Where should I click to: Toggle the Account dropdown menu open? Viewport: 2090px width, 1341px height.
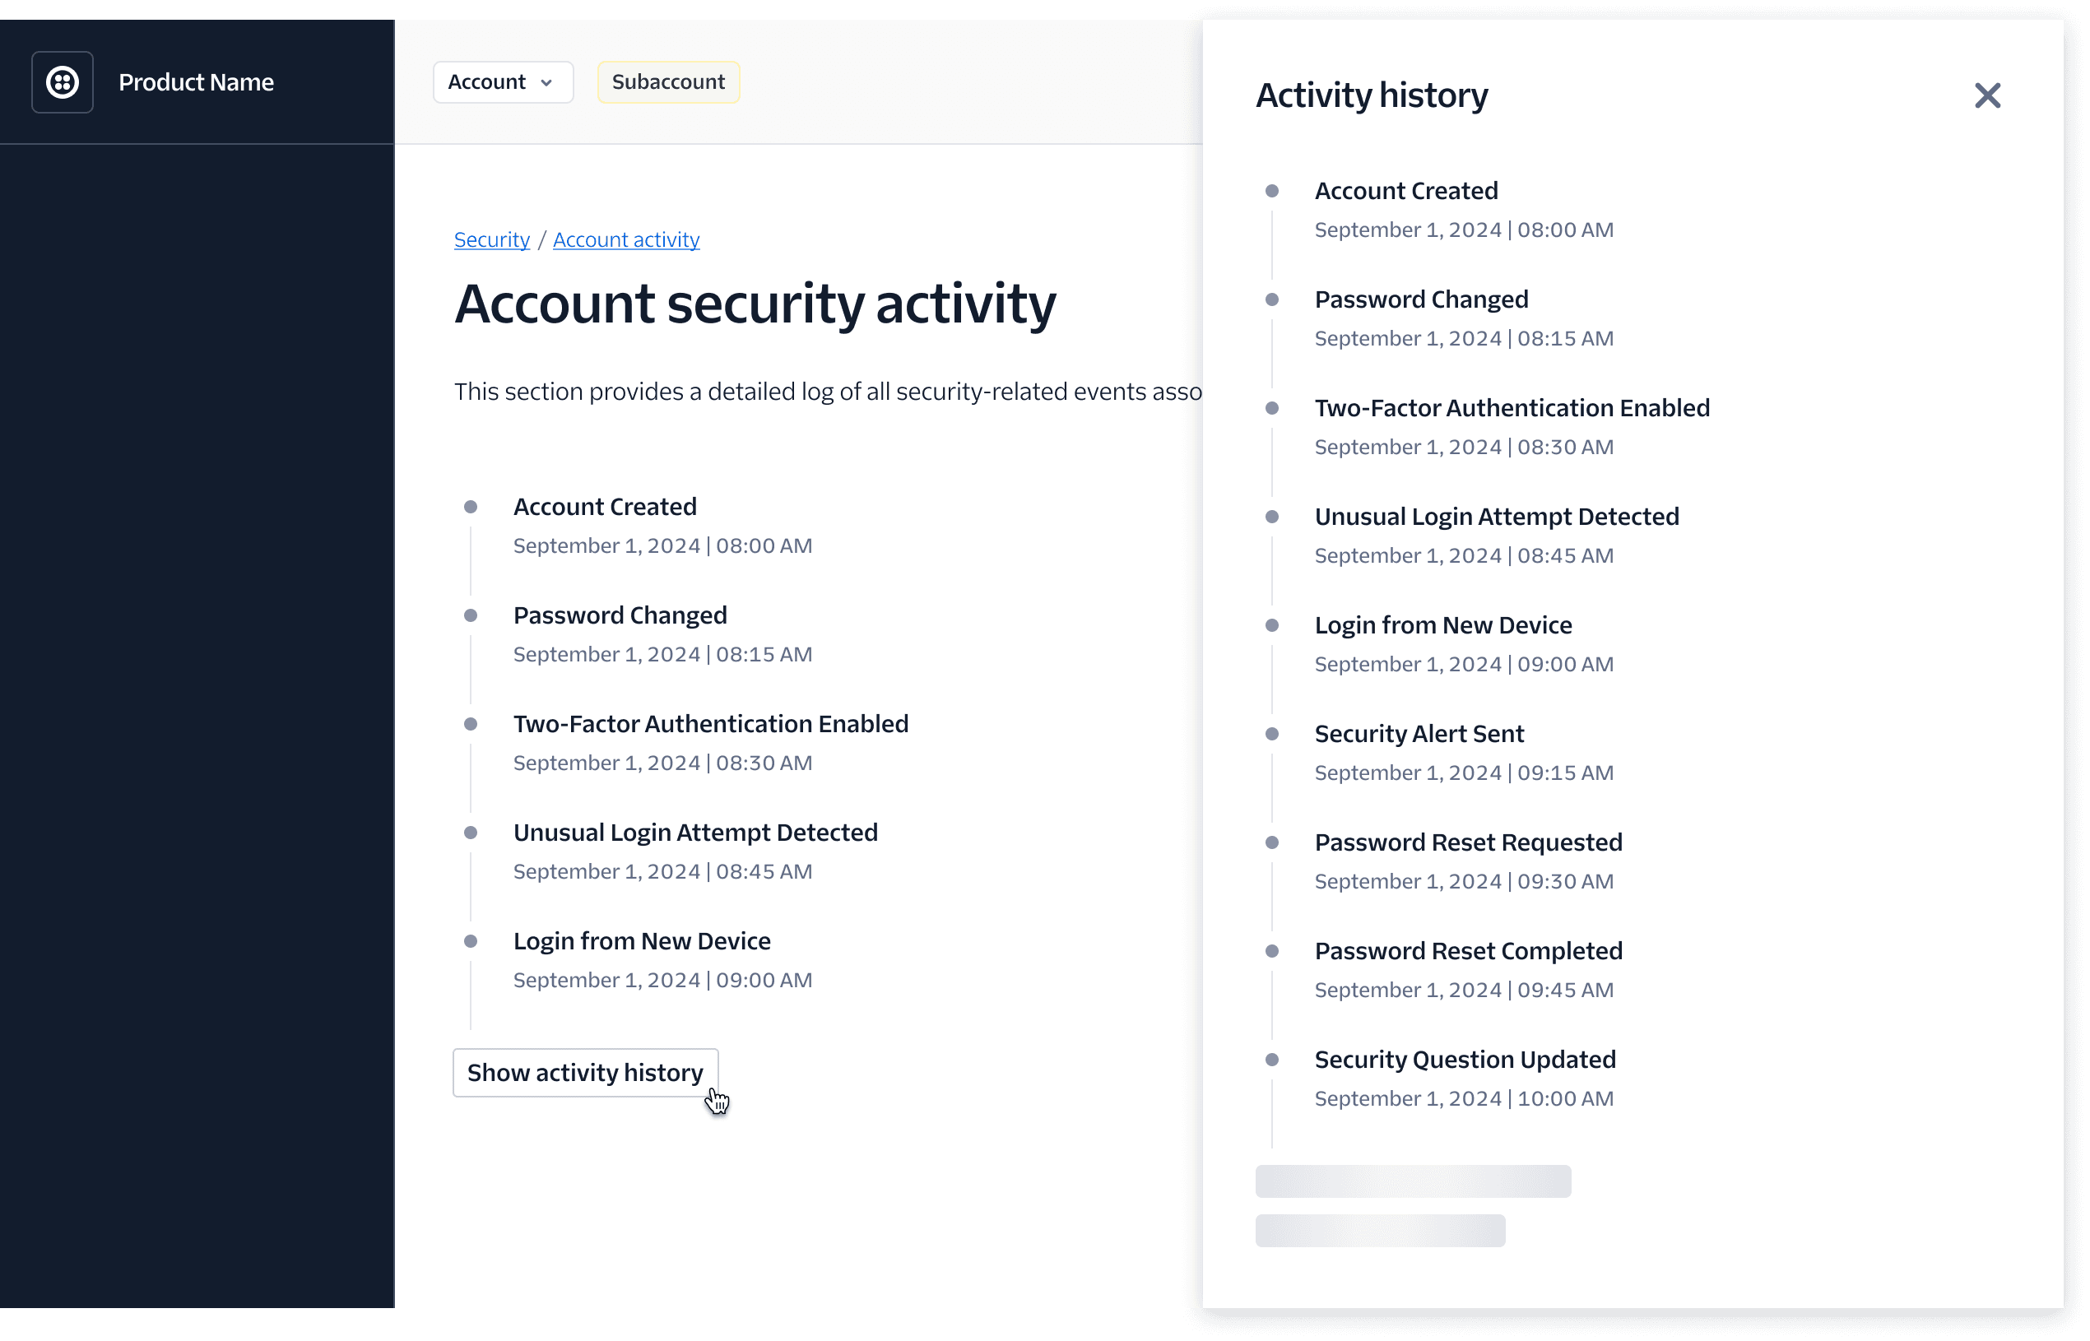click(499, 82)
